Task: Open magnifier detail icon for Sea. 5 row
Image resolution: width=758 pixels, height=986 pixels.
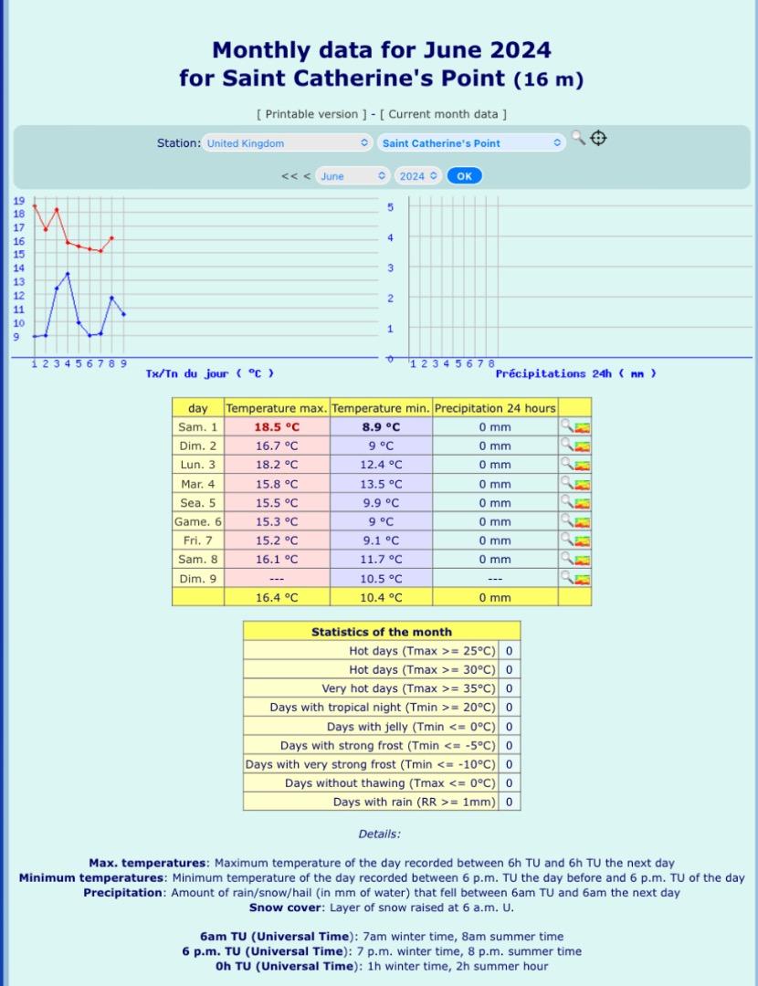Action: (567, 502)
